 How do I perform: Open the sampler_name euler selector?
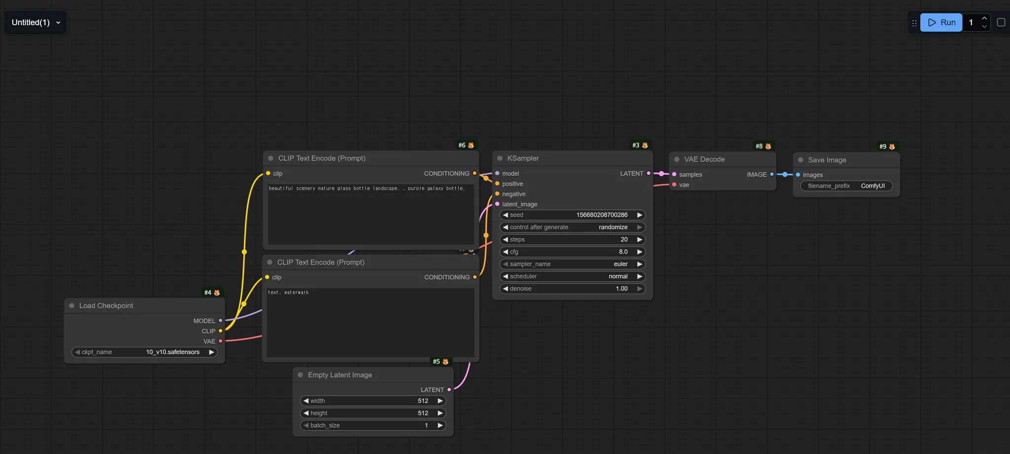(x=573, y=264)
